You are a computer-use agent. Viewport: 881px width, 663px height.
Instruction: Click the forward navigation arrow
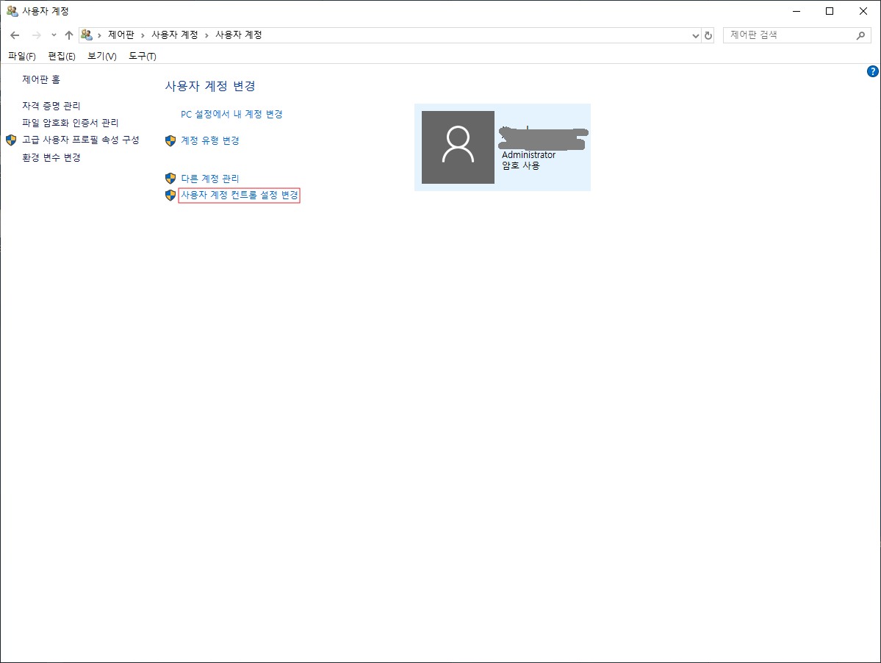pos(37,35)
